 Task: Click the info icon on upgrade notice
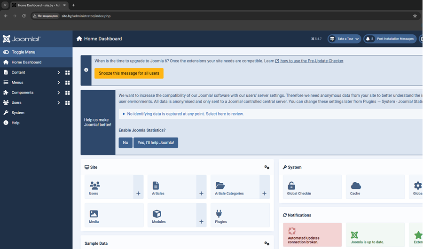point(86,70)
